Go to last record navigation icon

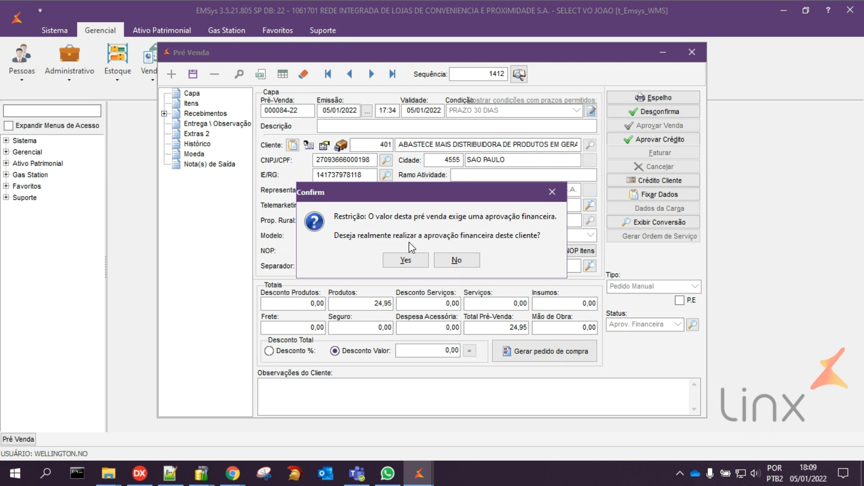[x=392, y=74]
